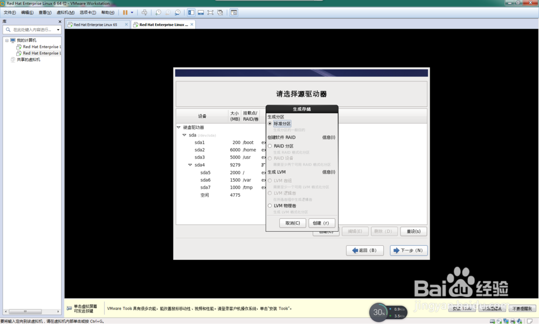Click the network adapter status bar icon
The width and height of the screenshot is (539, 324).
[506, 321]
